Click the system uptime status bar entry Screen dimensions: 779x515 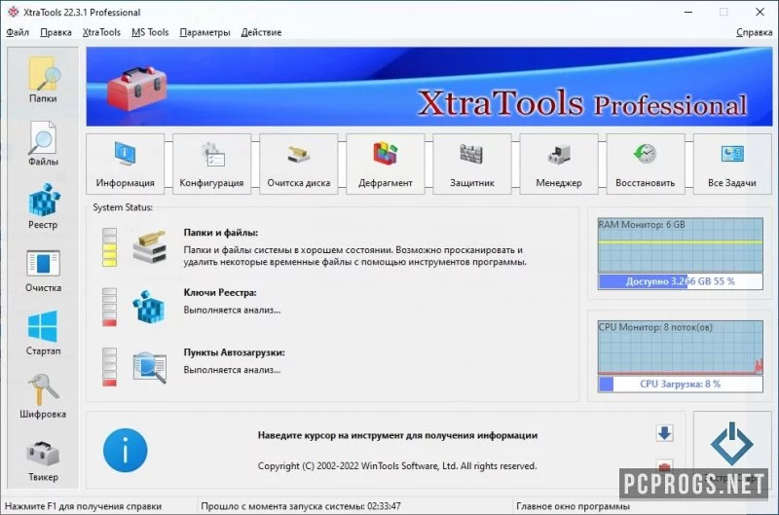(301, 506)
